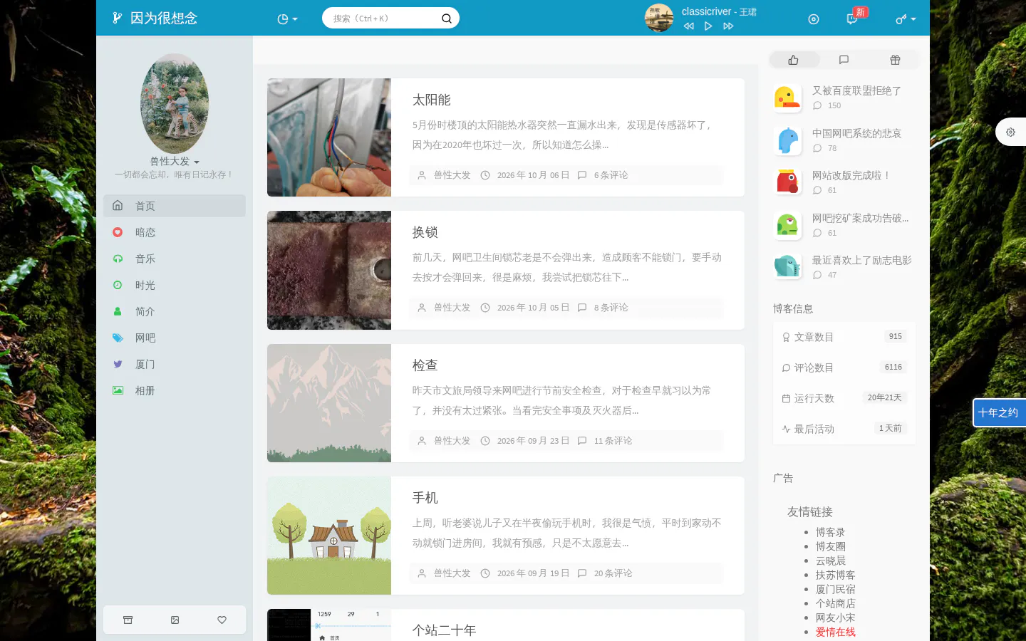Click the search magnifier icon

(x=447, y=19)
